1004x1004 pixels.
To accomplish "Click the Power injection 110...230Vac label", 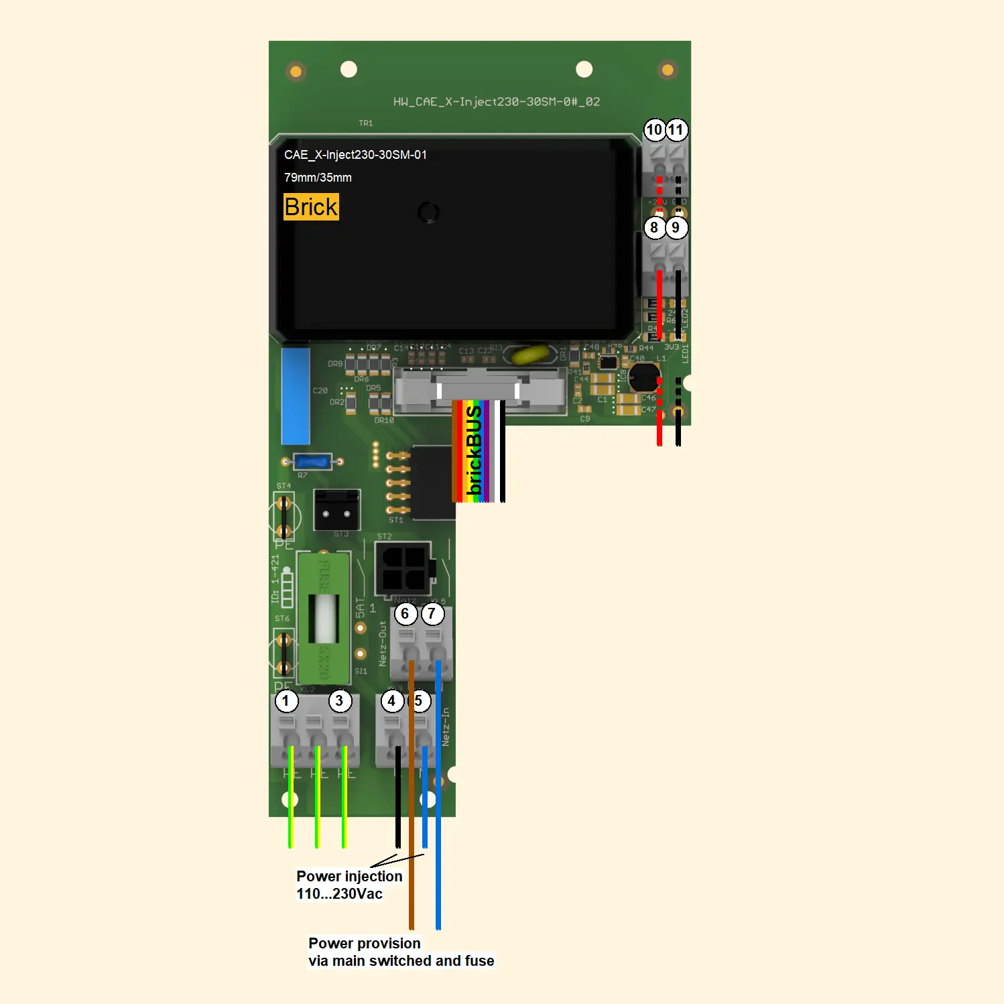I will click(x=349, y=885).
